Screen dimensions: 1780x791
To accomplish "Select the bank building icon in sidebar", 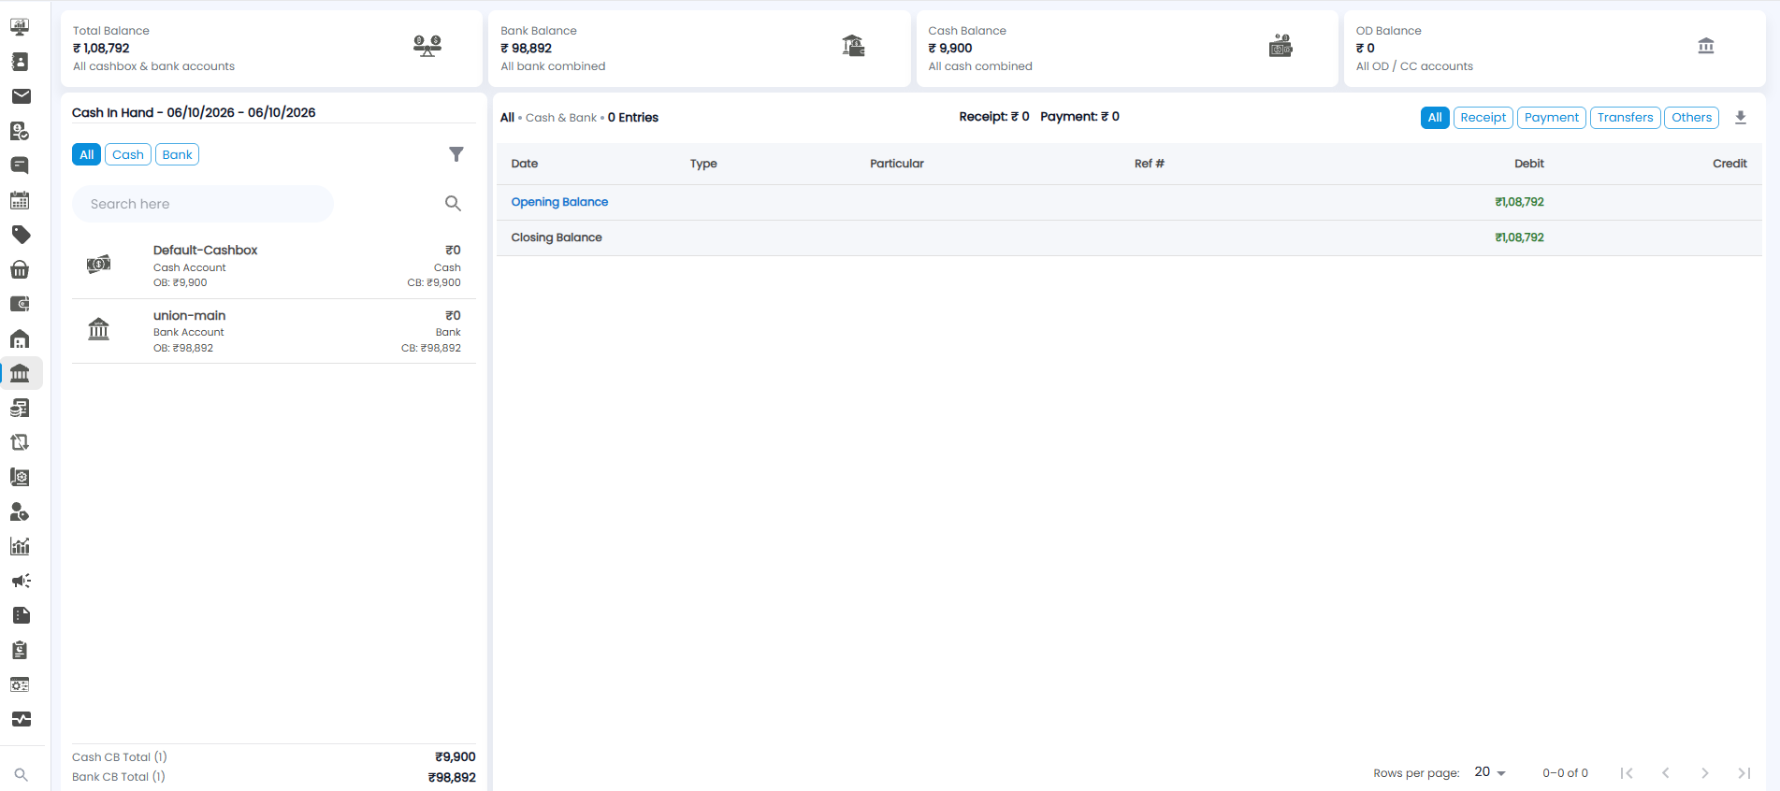I will [x=20, y=373].
